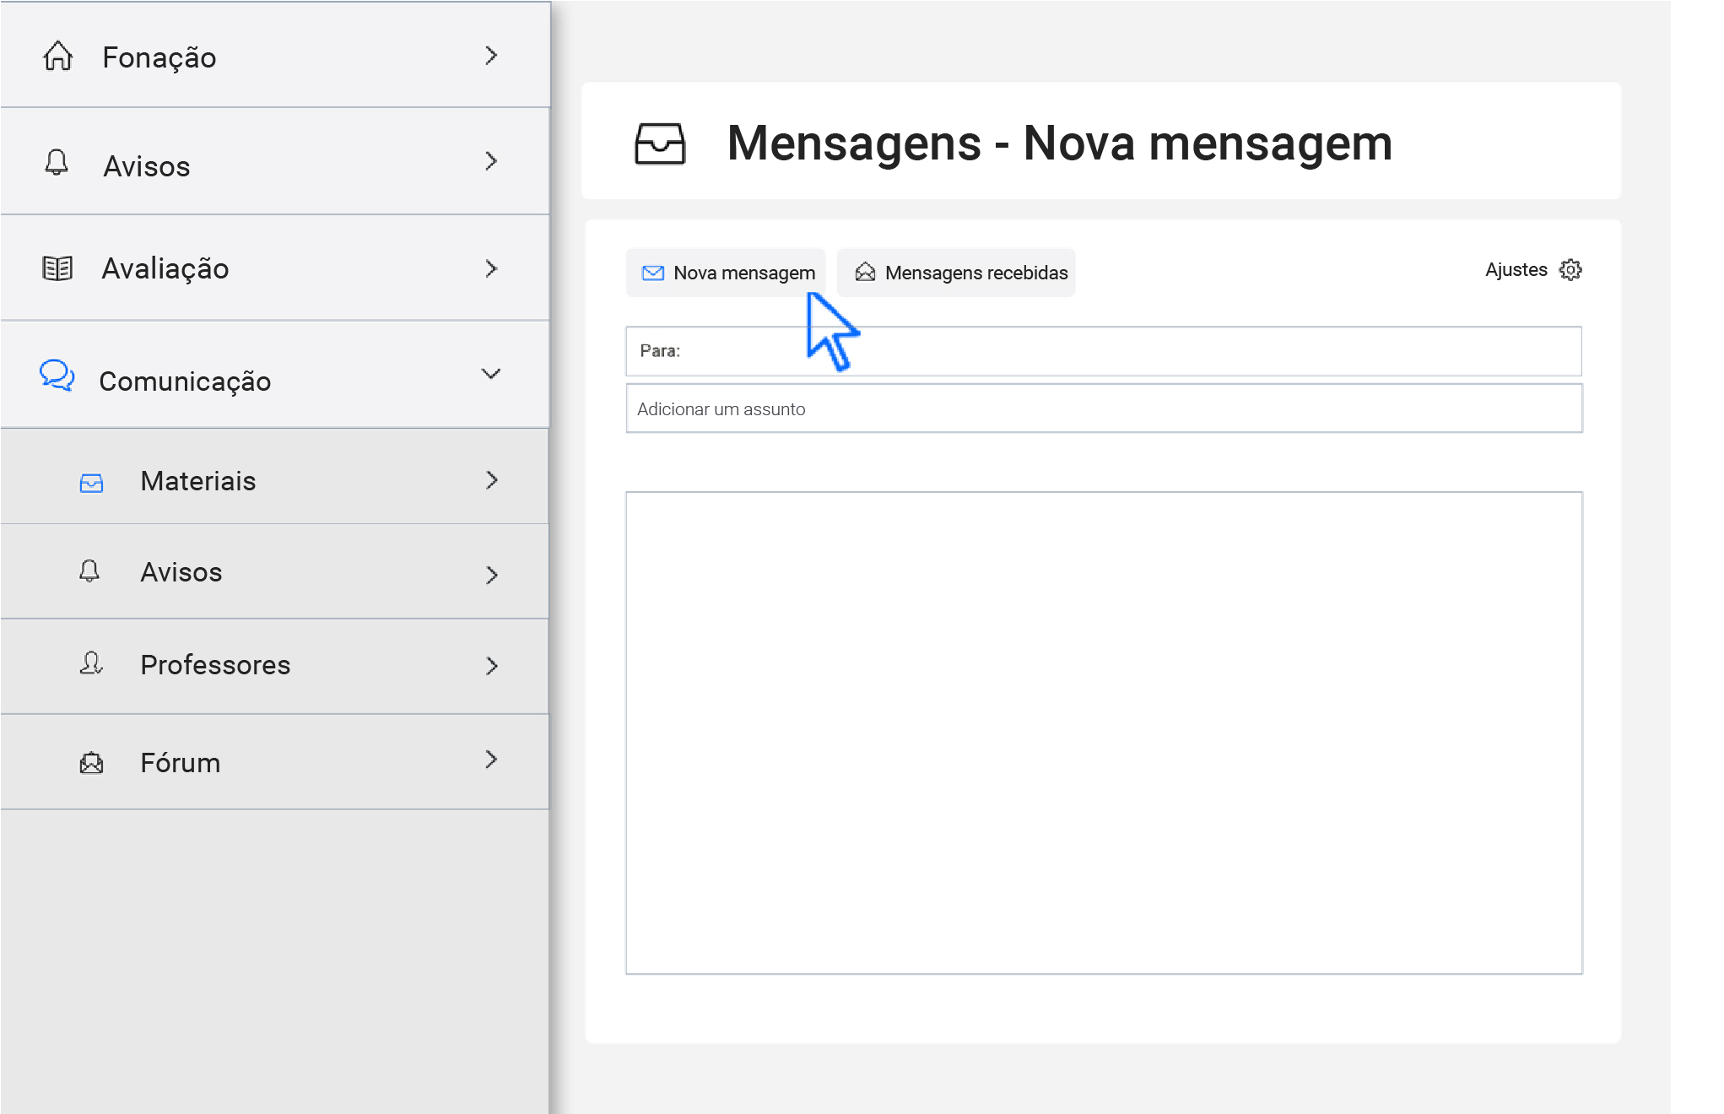The width and height of the screenshot is (1724, 1114).
Task: Click the open envelope icon on Mensagens recebidas
Action: click(x=865, y=272)
